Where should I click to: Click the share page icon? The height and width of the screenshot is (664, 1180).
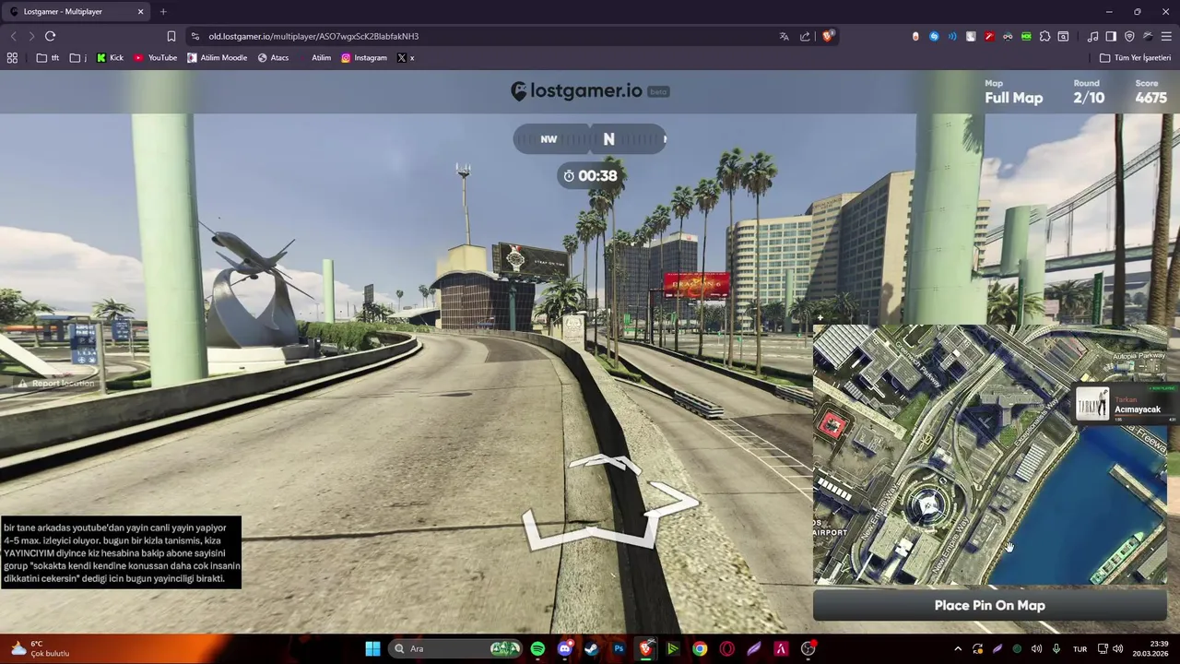pyautogui.click(x=805, y=36)
